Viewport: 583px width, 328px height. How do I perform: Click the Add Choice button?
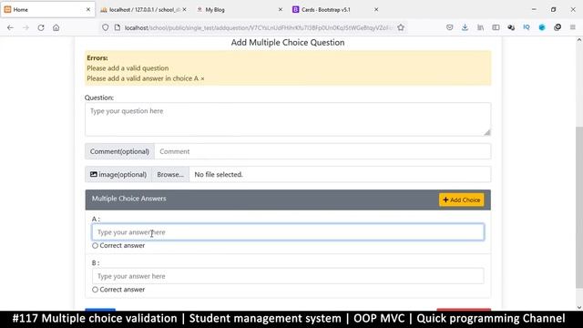[462, 200]
